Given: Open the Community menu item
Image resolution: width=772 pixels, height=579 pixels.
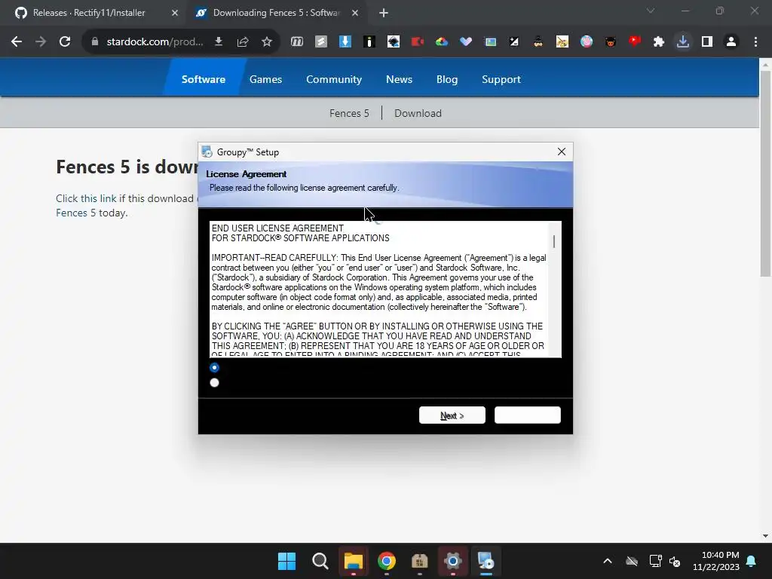Looking at the screenshot, I should coord(334,79).
